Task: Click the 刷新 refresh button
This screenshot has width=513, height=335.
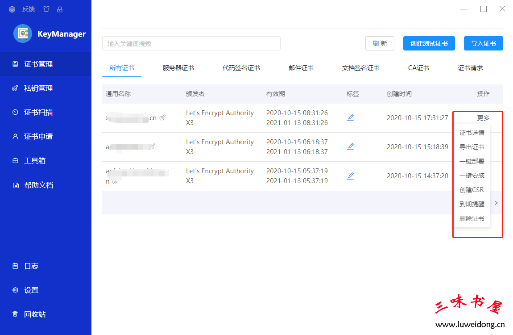Action: pyautogui.click(x=380, y=43)
